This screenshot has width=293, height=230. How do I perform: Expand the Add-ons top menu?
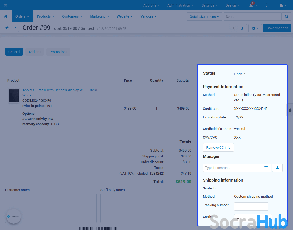(x=151, y=5)
